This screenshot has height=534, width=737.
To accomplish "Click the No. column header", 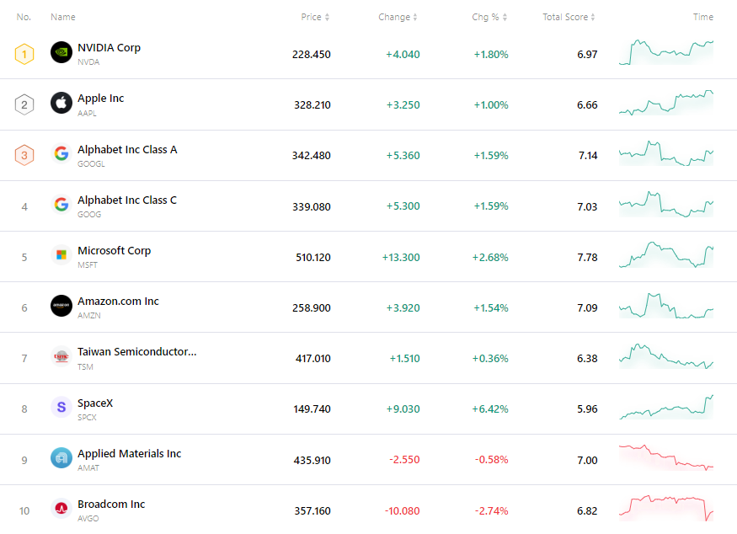I will coord(24,17).
